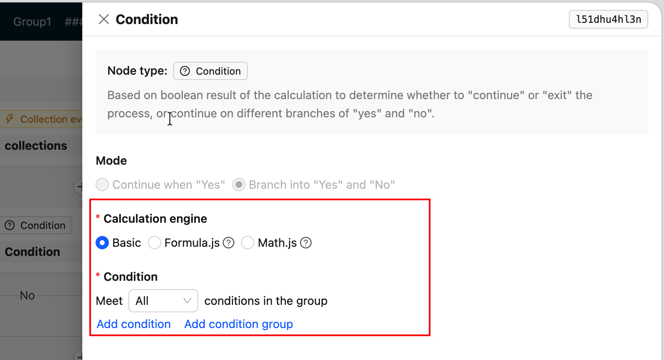
Task: Click the plus icon under the No branch
Action: (79, 355)
